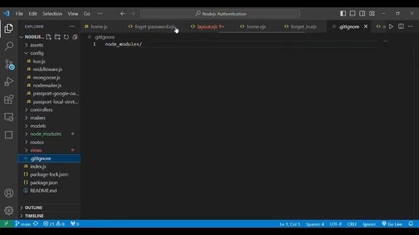The image size is (419, 235).
Task: Close the .gitignore tab
Action: pyautogui.click(x=366, y=26)
